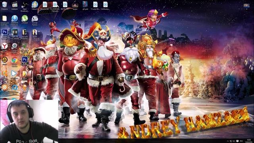Launch the Media Player Classic clapperboard icon
Image resolution: width=254 pixels, height=143 pixels.
[x=15, y=6]
